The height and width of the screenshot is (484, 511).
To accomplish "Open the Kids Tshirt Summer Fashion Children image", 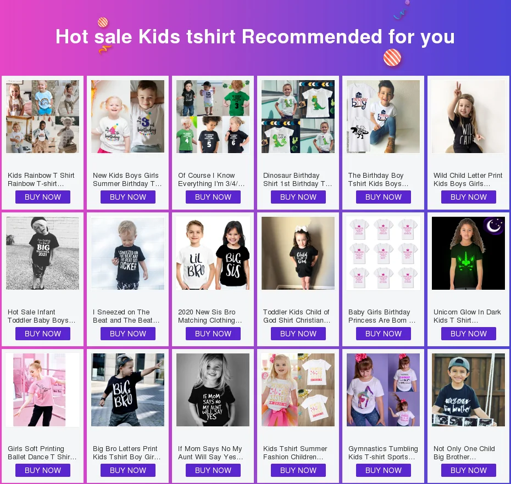I will click(x=298, y=390).
